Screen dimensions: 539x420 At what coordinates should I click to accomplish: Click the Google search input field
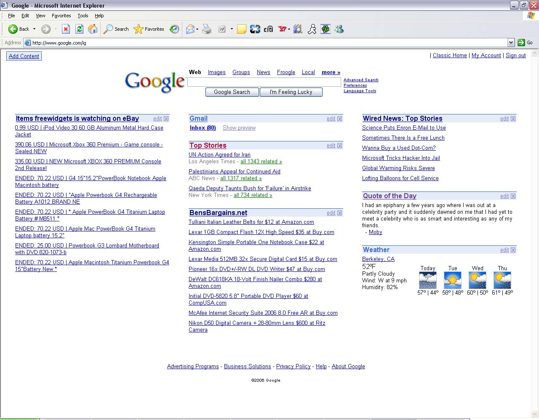point(264,82)
